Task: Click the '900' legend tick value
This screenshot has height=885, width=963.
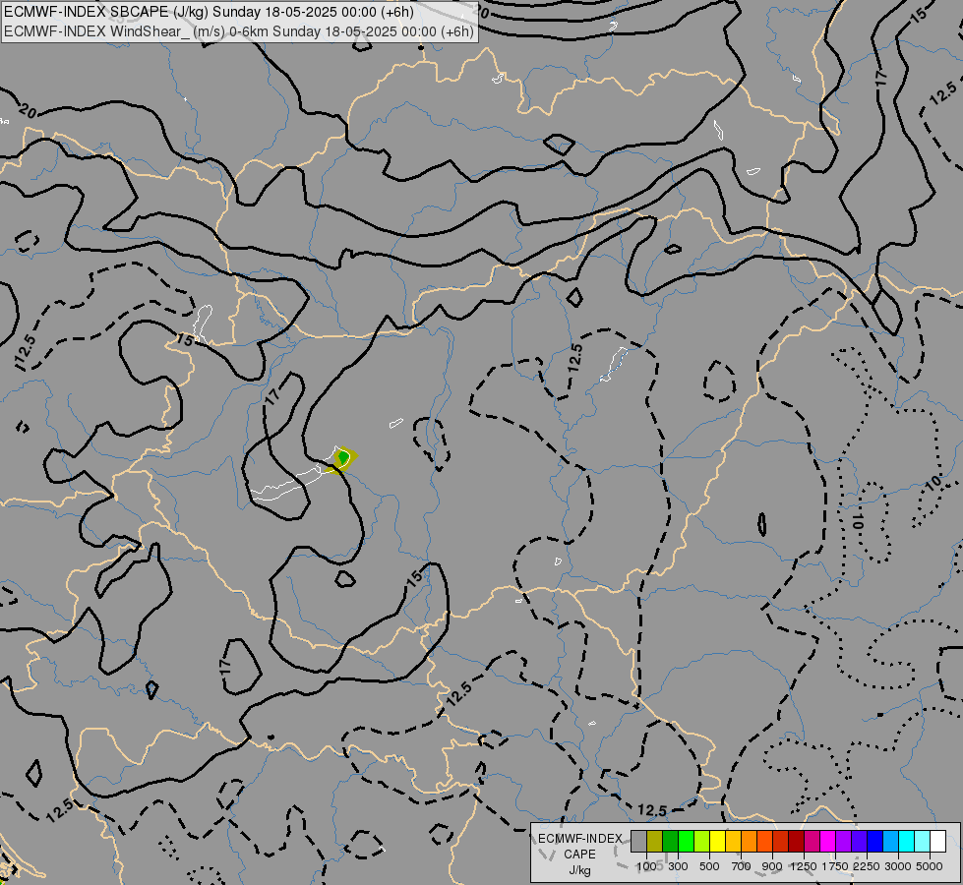Action: click(772, 866)
